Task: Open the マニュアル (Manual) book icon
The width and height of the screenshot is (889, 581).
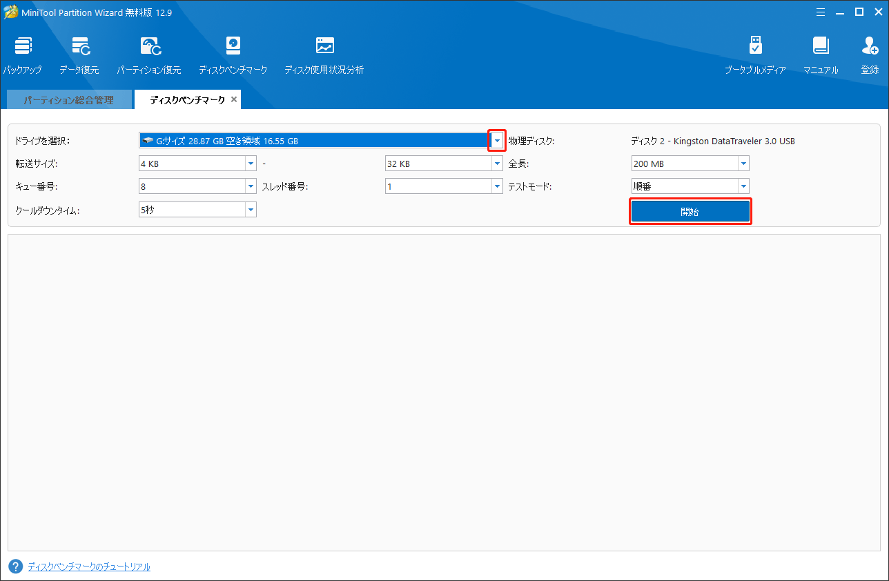Action: pyautogui.click(x=821, y=47)
